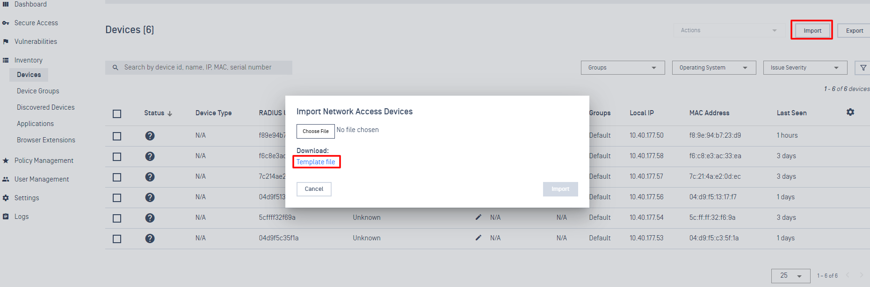
Task: Check the box for device 10.40.177.58
Action: (117, 157)
